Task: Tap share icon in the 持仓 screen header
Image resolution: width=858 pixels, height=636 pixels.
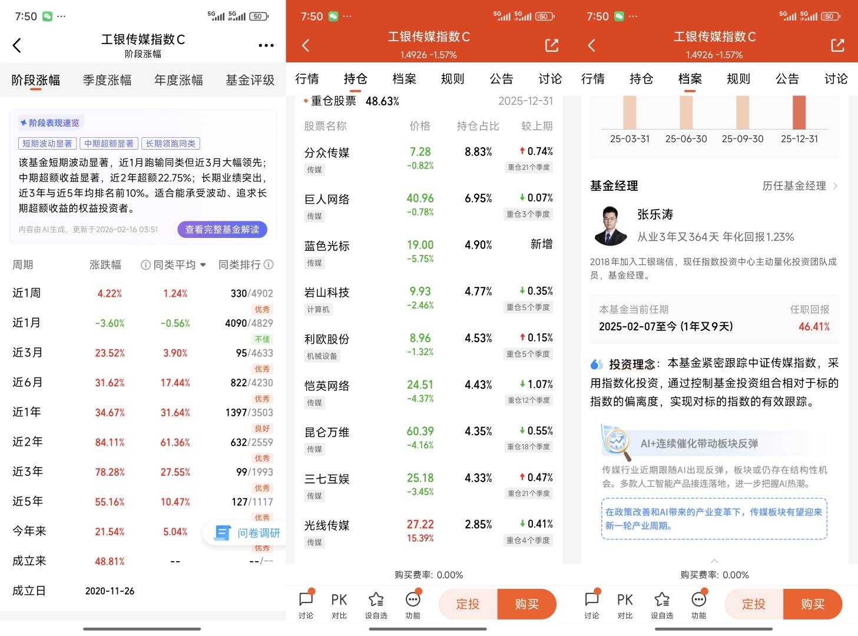Action: click(552, 45)
